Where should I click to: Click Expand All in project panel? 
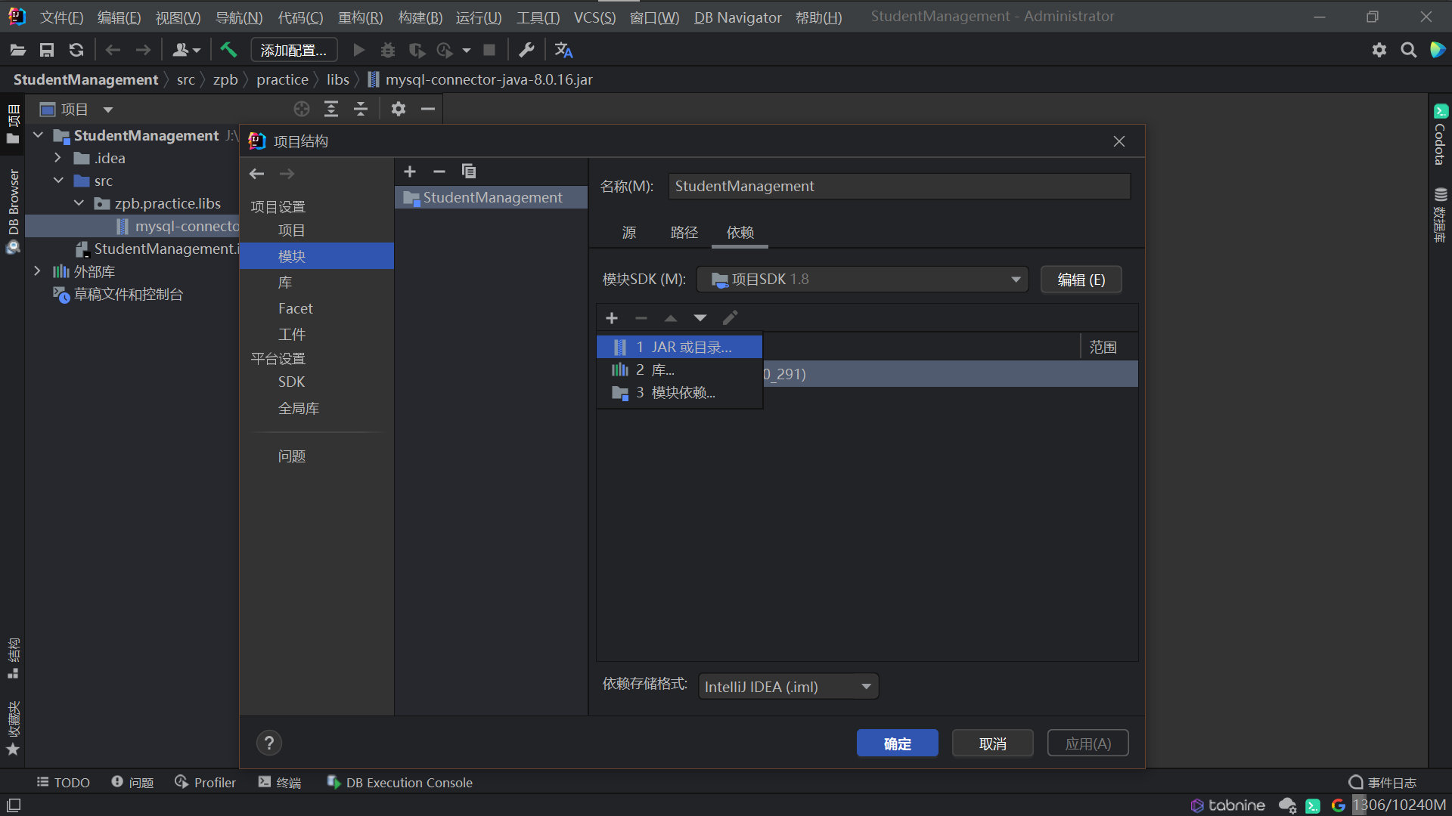pyautogui.click(x=331, y=110)
